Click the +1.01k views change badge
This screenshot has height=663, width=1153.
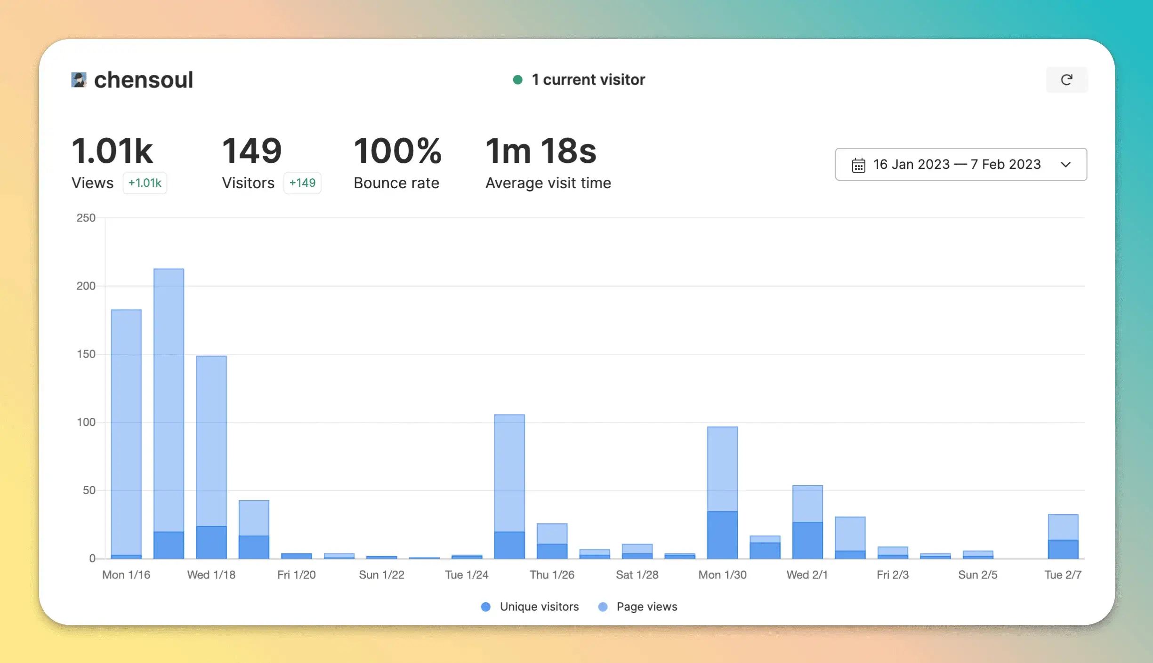pyautogui.click(x=145, y=183)
